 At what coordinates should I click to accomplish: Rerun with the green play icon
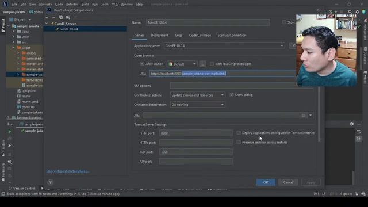10,132
